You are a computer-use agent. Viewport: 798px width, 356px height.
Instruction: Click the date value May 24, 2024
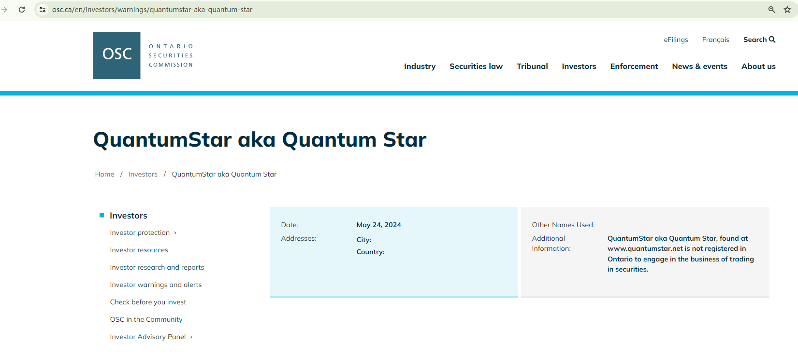(379, 225)
